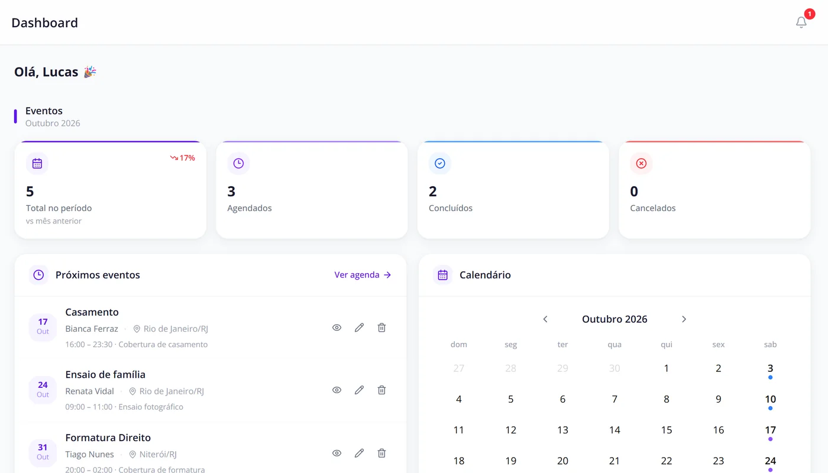
Task: Click the Concluídos label
Action: pos(451,208)
